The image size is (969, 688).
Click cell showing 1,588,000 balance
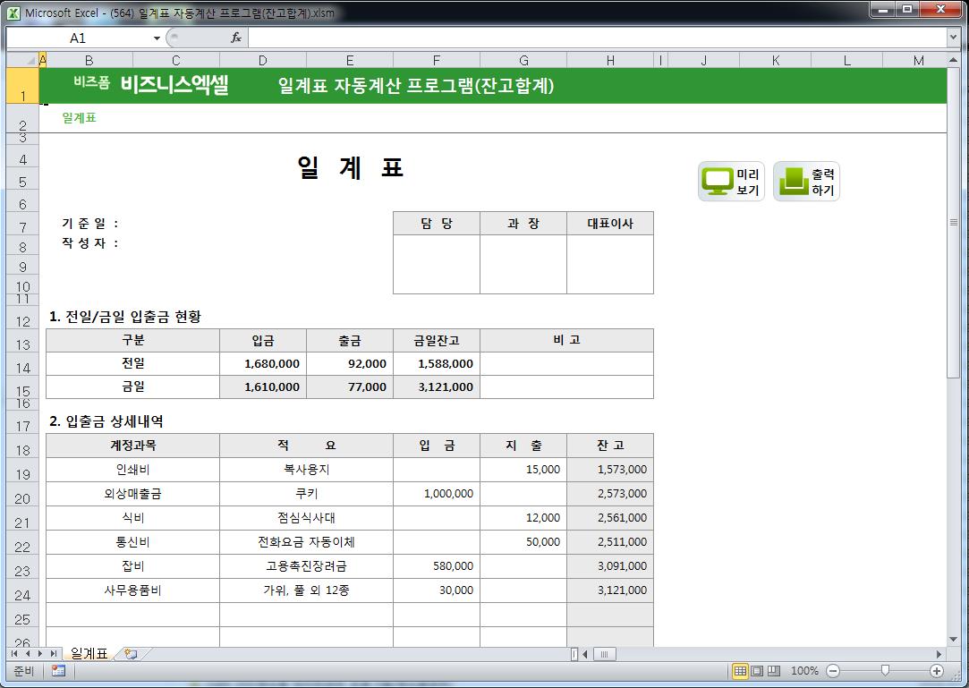pos(437,363)
